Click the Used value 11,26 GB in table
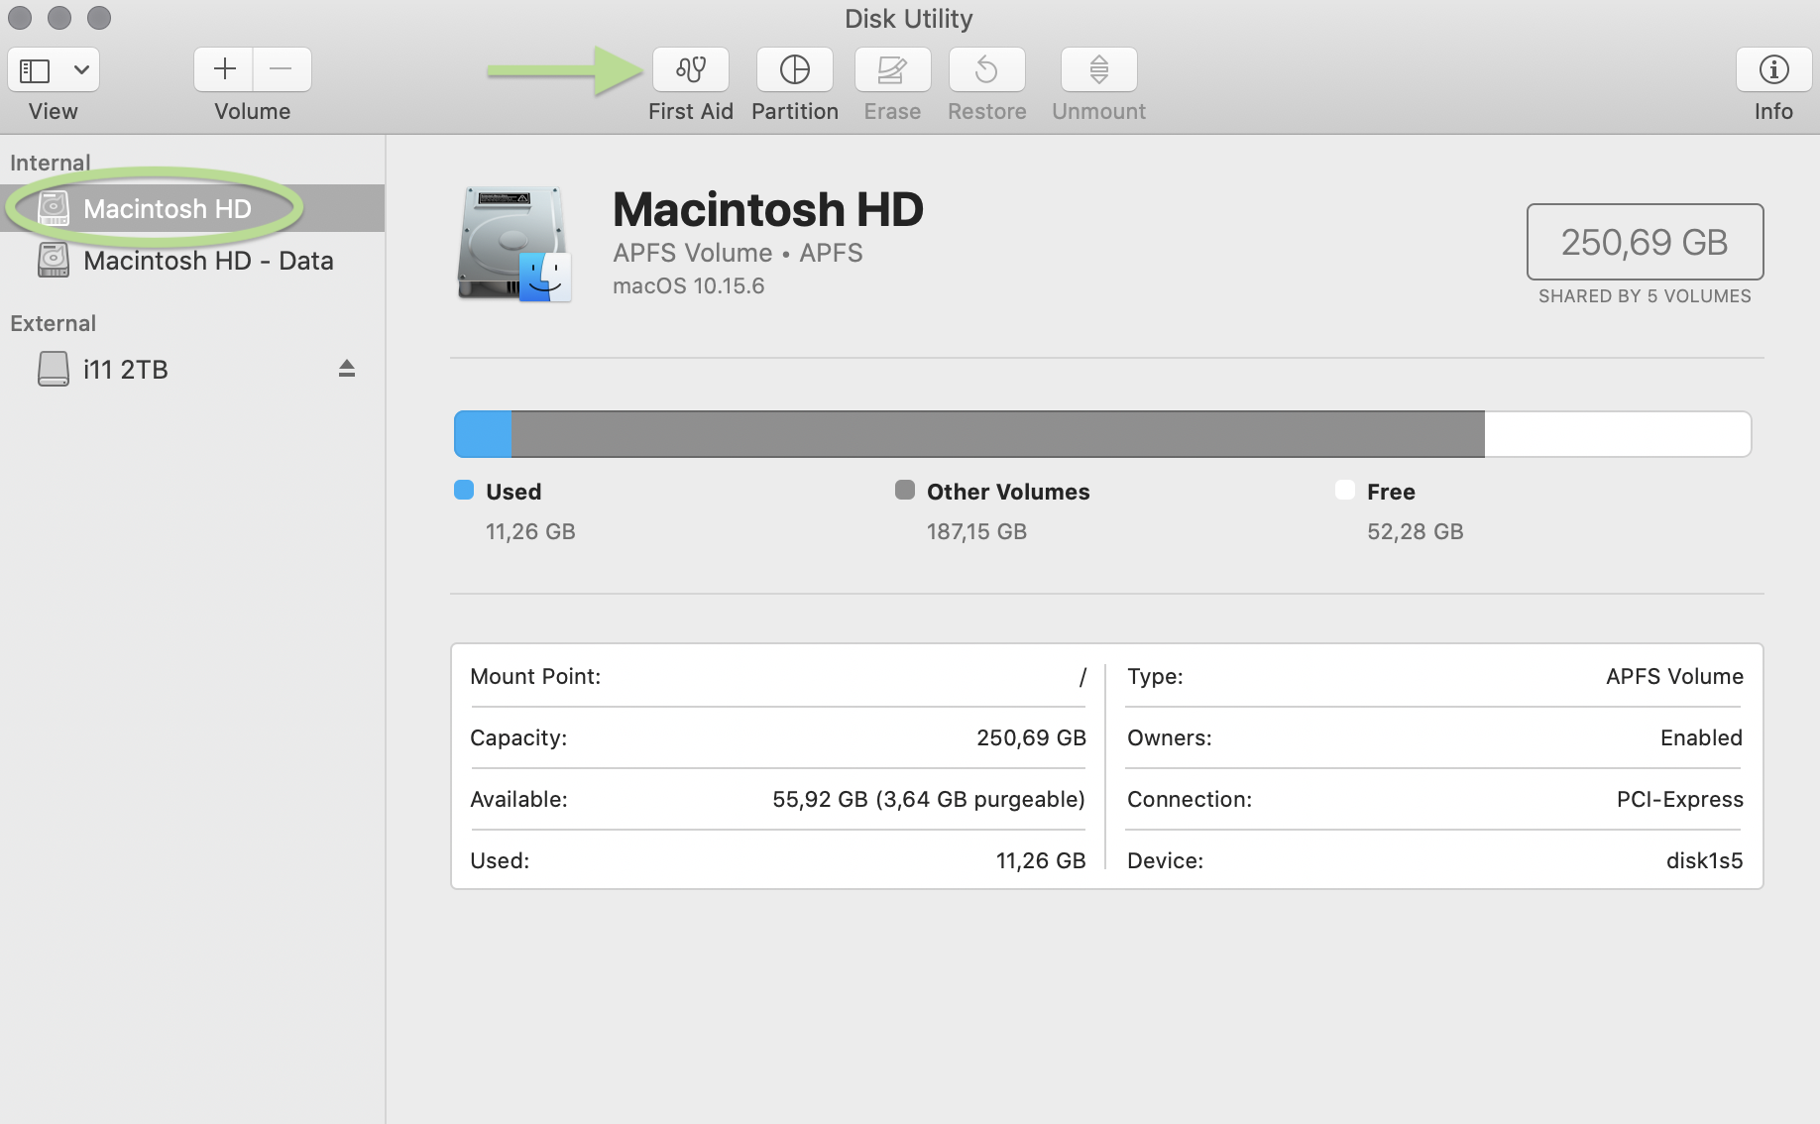This screenshot has width=1820, height=1124. click(1041, 860)
